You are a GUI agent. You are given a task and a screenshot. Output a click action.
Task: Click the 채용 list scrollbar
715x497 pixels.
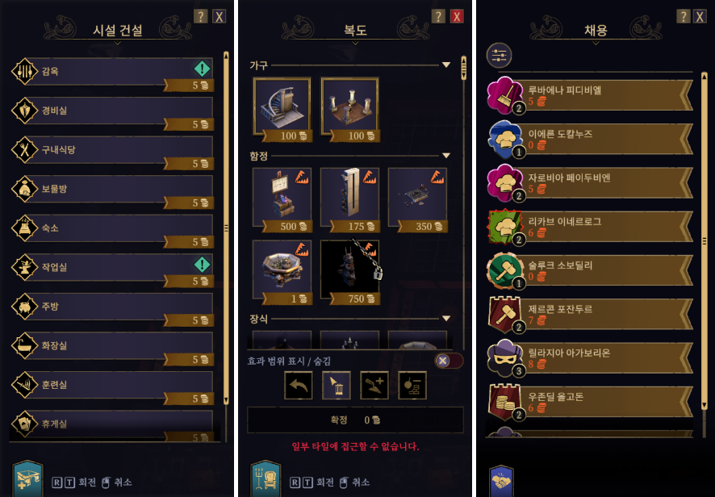point(704,240)
